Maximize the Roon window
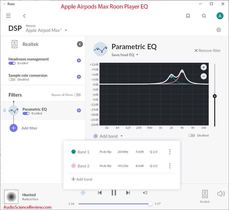Image resolution: width=229 pixels, height=210 pixels. point(211,4)
